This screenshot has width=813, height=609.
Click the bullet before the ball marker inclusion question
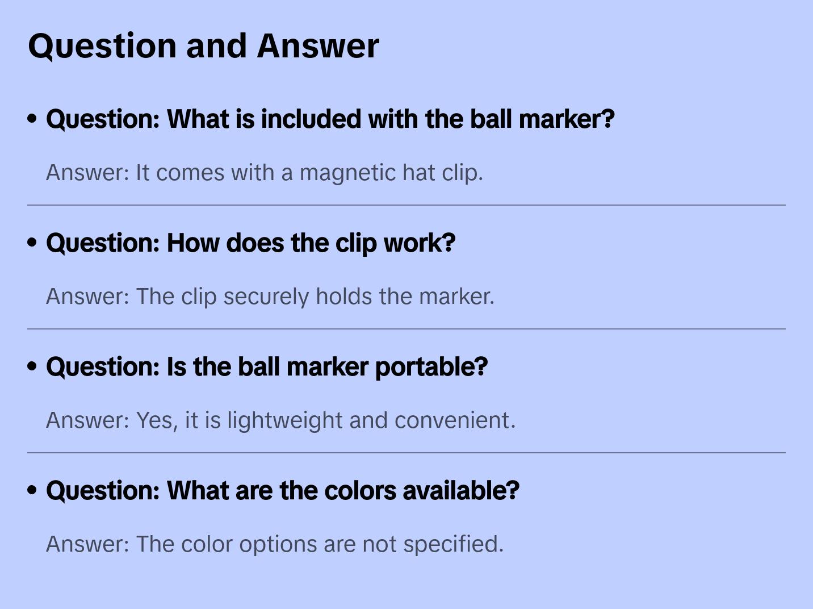(32, 119)
